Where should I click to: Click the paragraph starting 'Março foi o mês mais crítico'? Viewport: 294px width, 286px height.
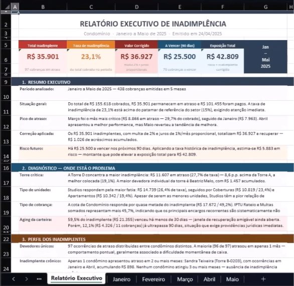[x=168, y=121]
